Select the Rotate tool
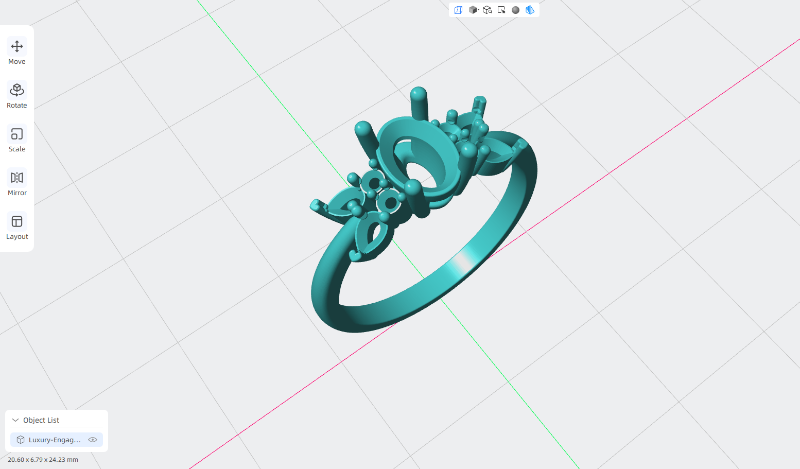800x469 pixels. (17, 95)
